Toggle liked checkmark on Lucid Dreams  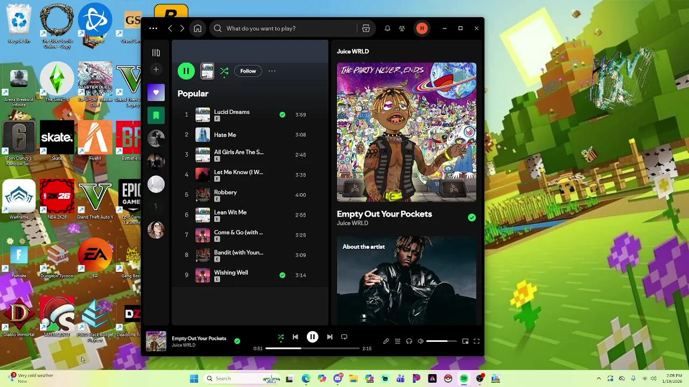[282, 114]
